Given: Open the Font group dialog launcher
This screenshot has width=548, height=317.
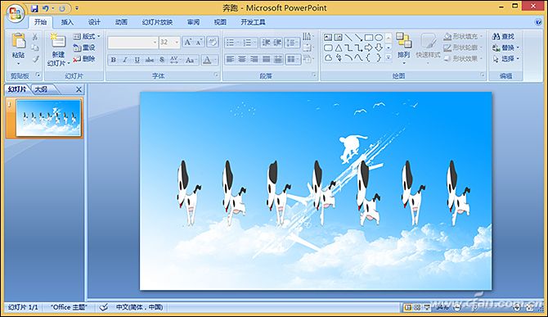Looking at the screenshot, I should point(216,75).
